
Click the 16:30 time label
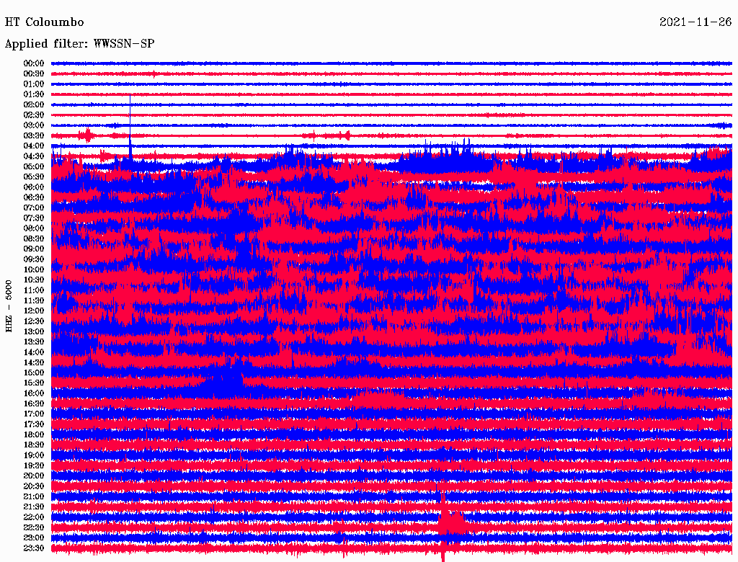click(x=34, y=403)
